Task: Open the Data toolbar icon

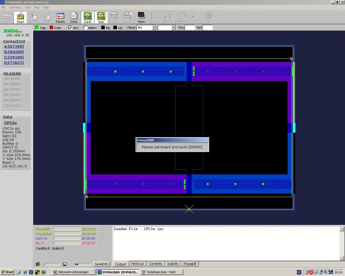Action: coord(74,17)
